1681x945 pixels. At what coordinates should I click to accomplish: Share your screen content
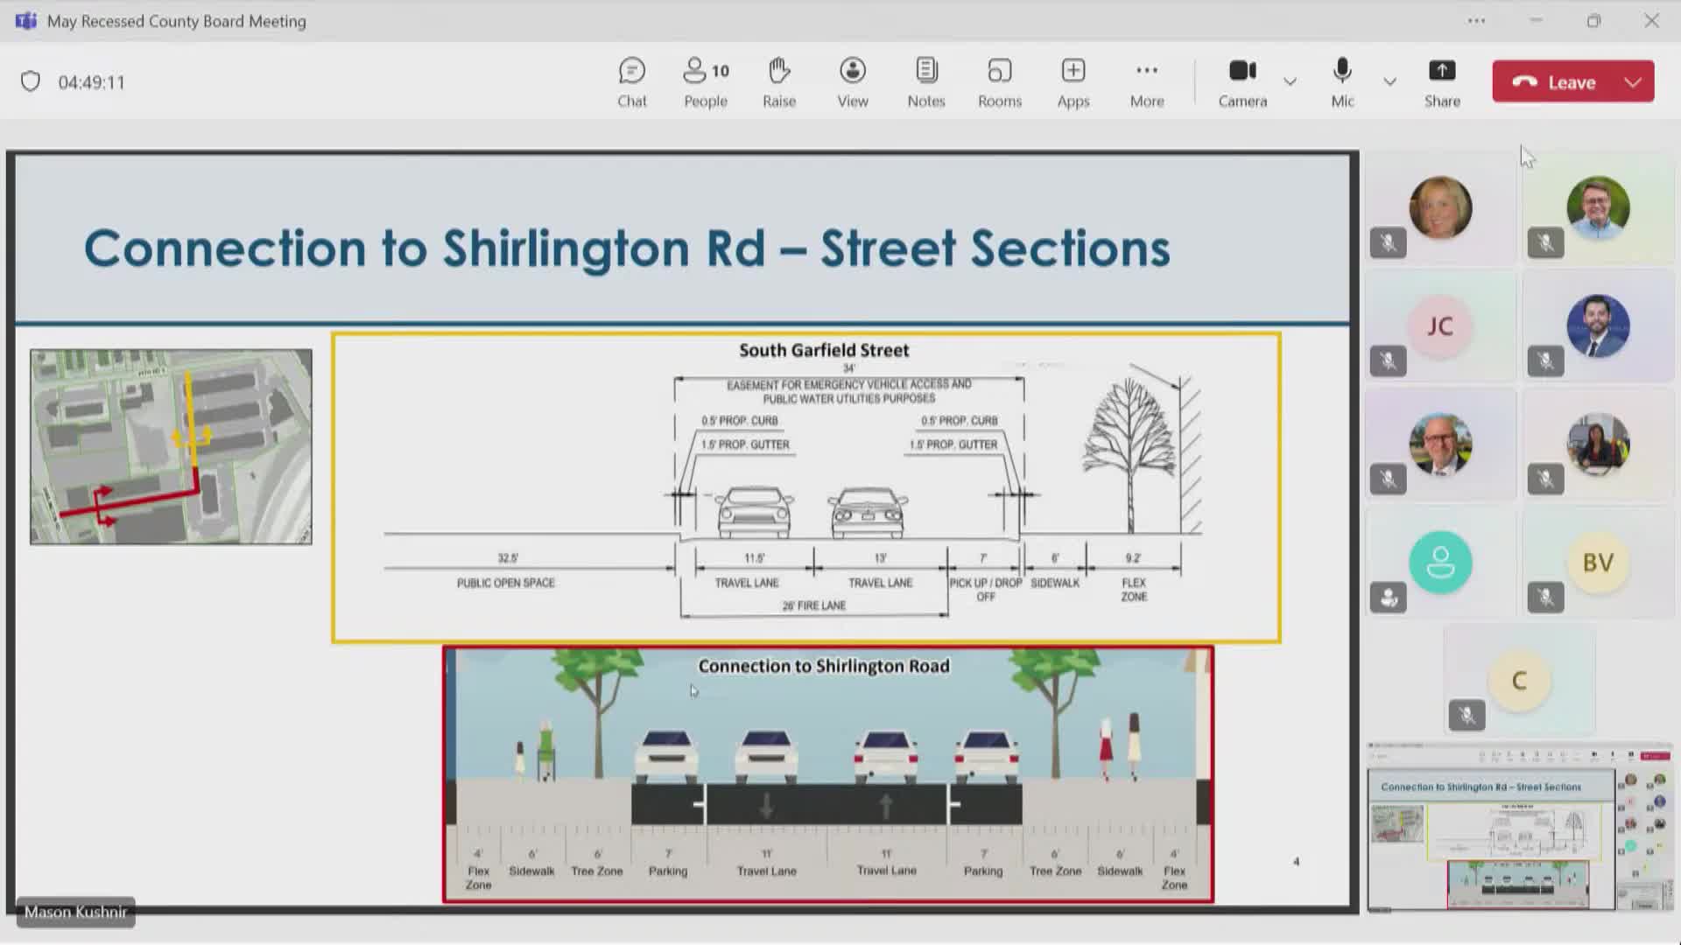click(1441, 82)
